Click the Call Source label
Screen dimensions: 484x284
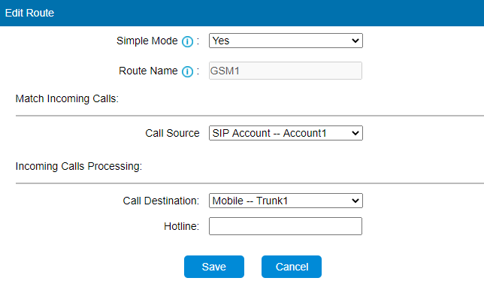172,133
